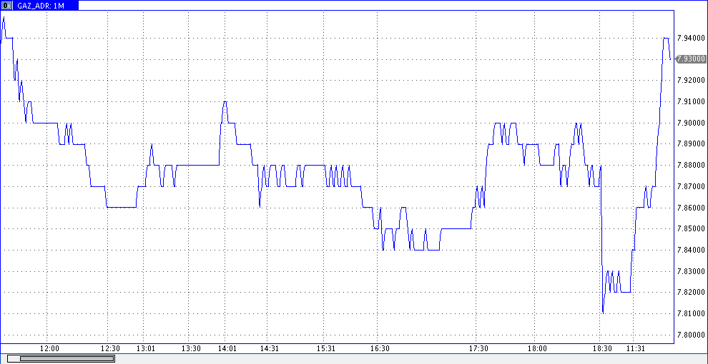Click the 13:01 time axis label

[146, 349]
